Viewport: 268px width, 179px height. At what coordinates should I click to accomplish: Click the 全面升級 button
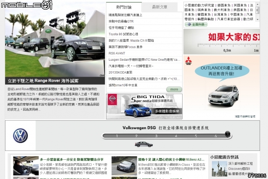(x=196, y=24)
